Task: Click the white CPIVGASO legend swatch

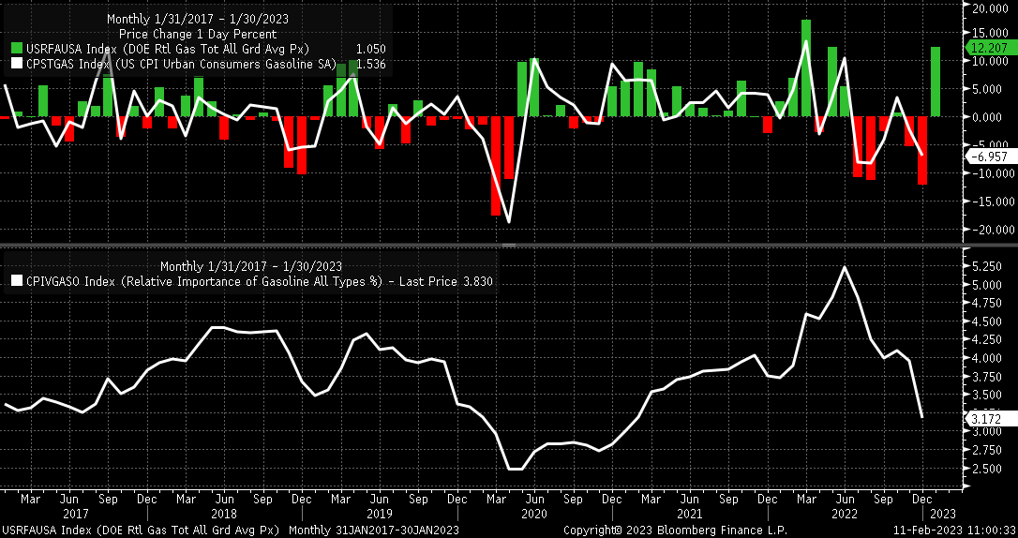Action: pyautogui.click(x=16, y=280)
